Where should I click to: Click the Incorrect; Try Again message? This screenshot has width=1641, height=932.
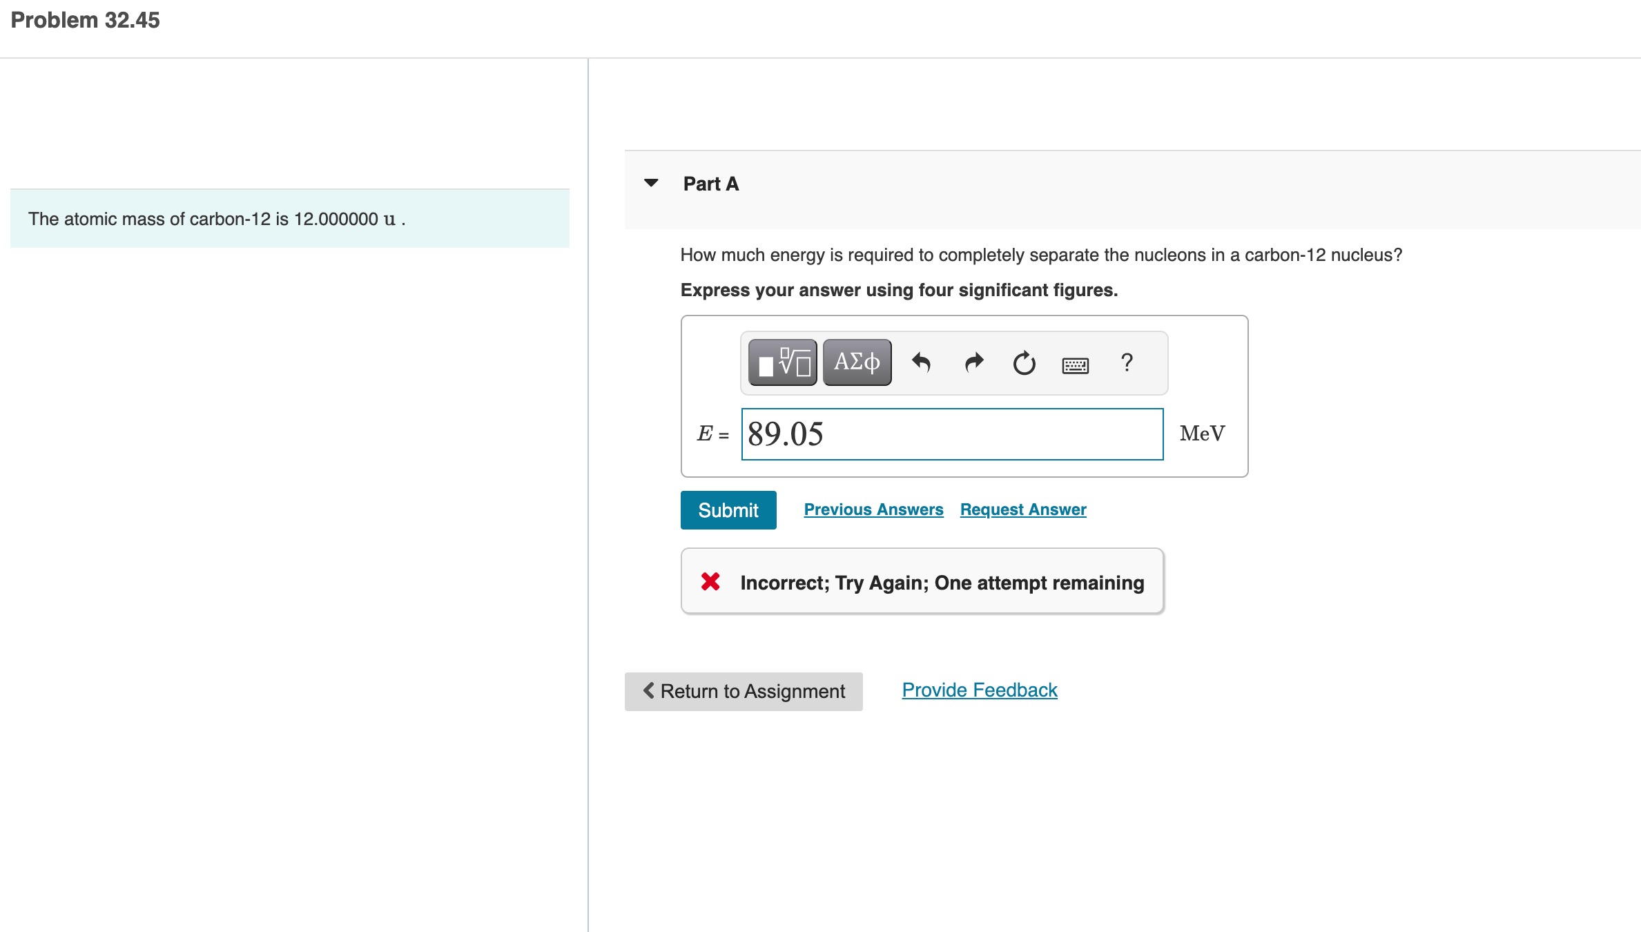[x=942, y=583]
